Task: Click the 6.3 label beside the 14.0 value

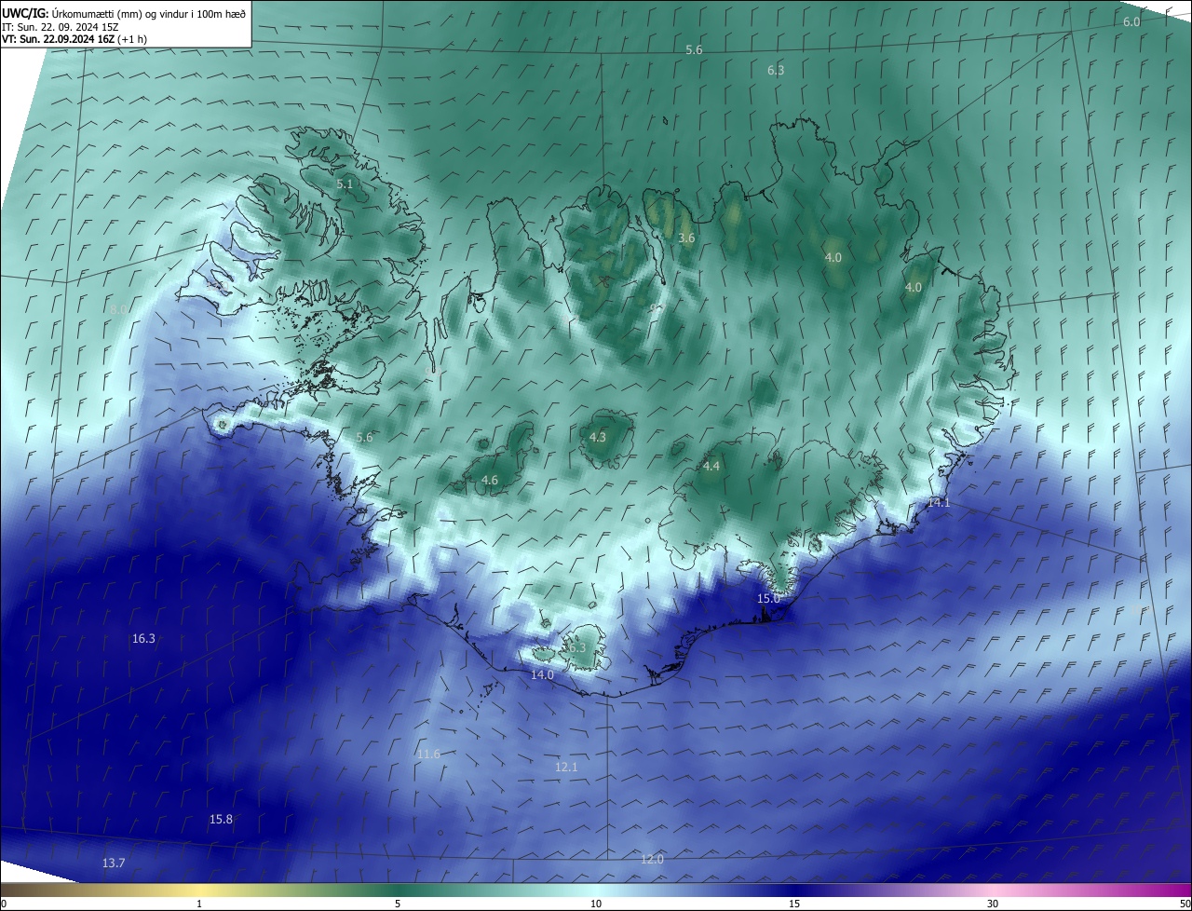Action: pos(576,647)
